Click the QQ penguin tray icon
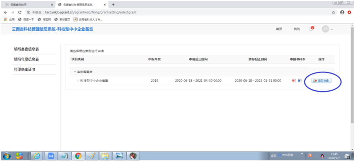 322,156
